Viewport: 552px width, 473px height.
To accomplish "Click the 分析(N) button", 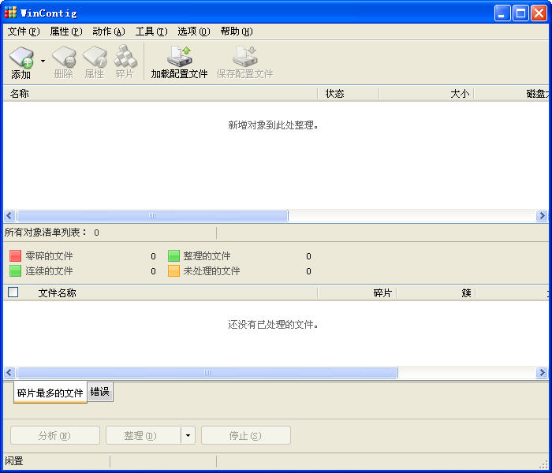I will (55, 436).
